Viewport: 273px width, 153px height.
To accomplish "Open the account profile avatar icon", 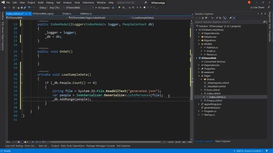I will tap(249, 3).
